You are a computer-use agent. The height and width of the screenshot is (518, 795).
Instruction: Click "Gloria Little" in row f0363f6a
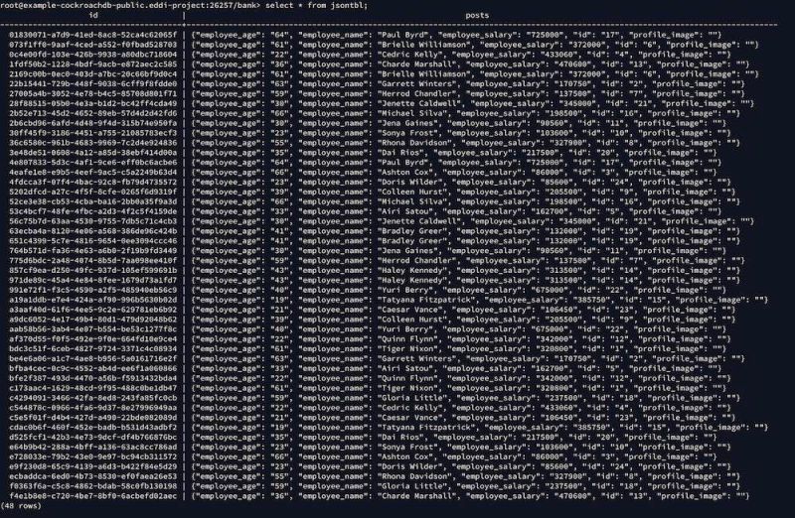pos(412,486)
